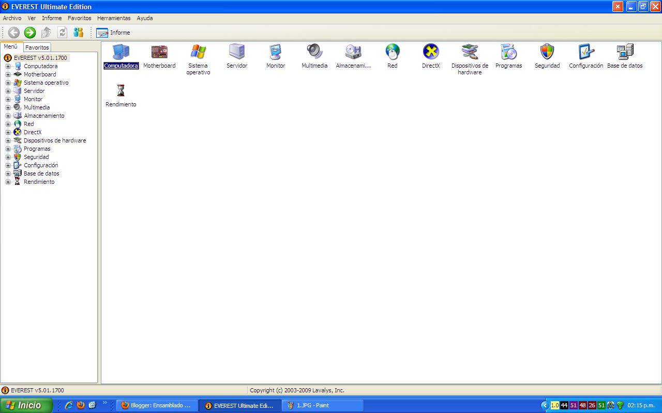
Task: Click the users toolbar icon
Action: (x=78, y=33)
